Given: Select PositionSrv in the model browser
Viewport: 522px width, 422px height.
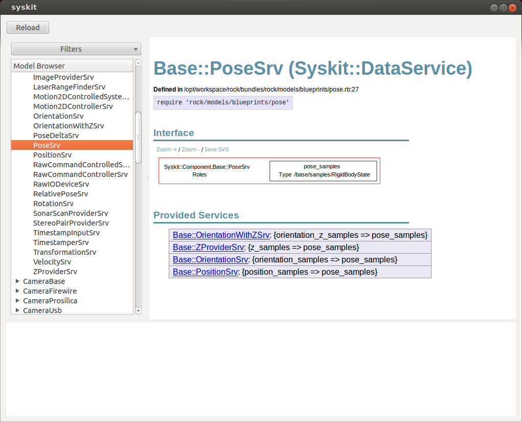Looking at the screenshot, I should [52, 155].
